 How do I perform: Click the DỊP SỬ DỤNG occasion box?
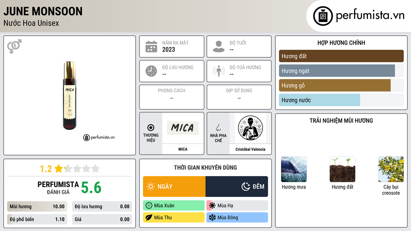click(x=239, y=97)
